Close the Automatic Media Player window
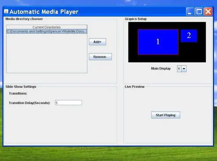Image resolution: width=217 pixels, height=161 pixels. [208, 12]
